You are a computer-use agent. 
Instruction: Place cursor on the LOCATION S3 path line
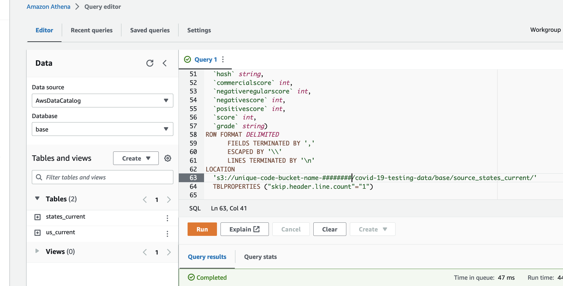click(375, 178)
